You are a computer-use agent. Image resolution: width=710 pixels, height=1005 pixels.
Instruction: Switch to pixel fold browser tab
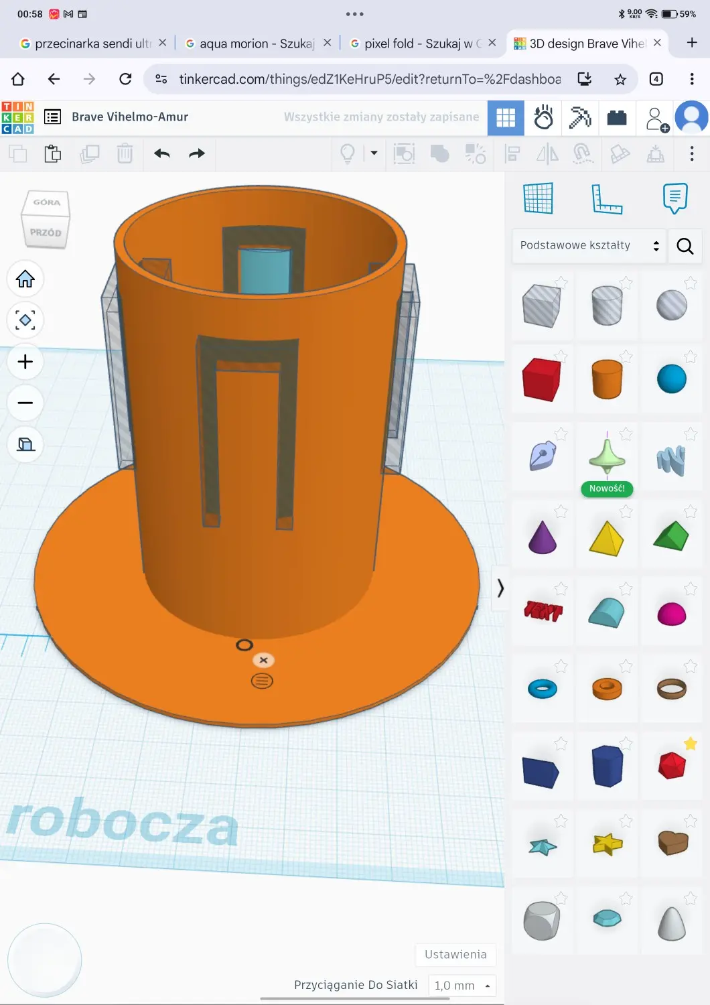point(423,44)
